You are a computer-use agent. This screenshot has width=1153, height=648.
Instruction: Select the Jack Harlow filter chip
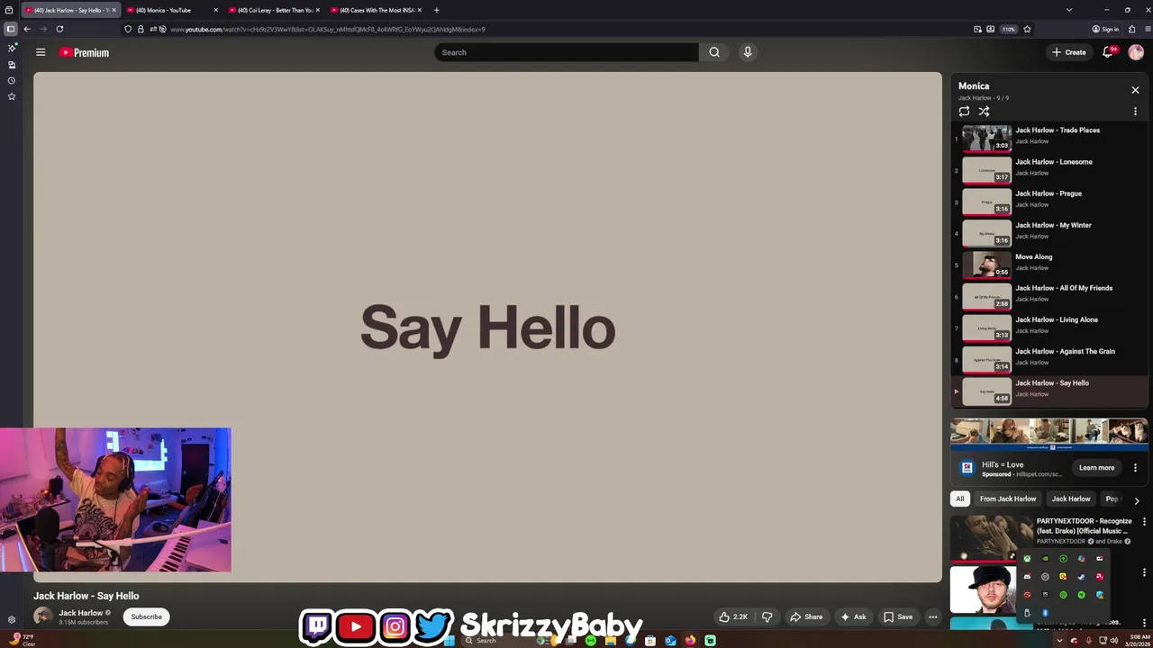(x=1071, y=499)
